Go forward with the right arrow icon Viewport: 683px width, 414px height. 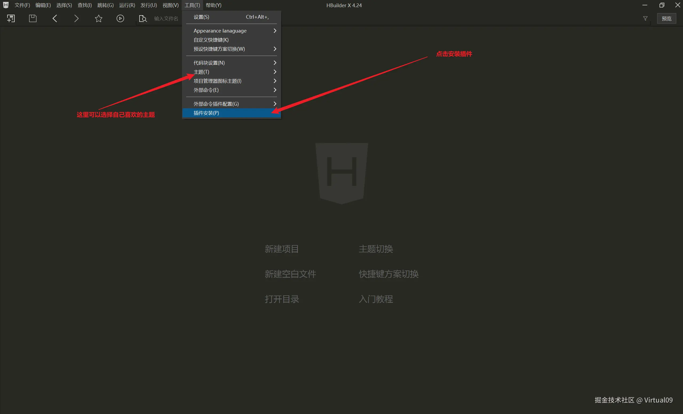[x=77, y=19]
